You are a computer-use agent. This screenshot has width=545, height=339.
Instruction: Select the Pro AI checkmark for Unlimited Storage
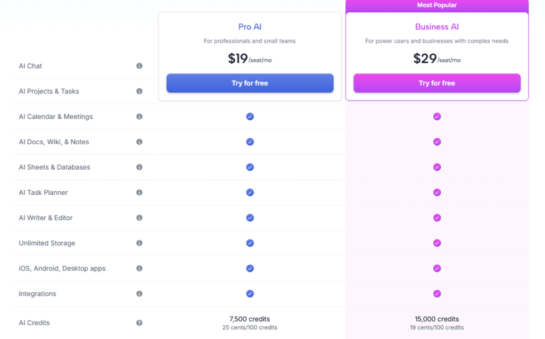pyautogui.click(x=250, y=243)
